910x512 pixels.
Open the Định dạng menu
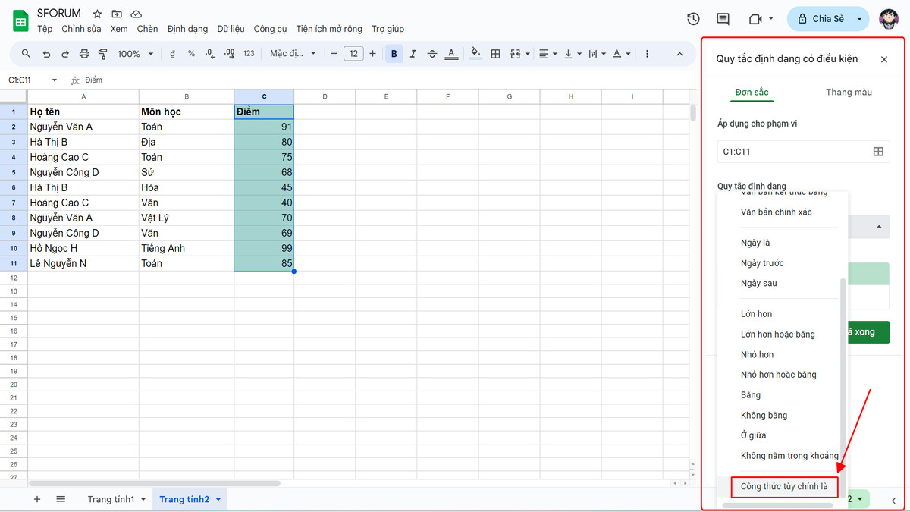(187, 29)
